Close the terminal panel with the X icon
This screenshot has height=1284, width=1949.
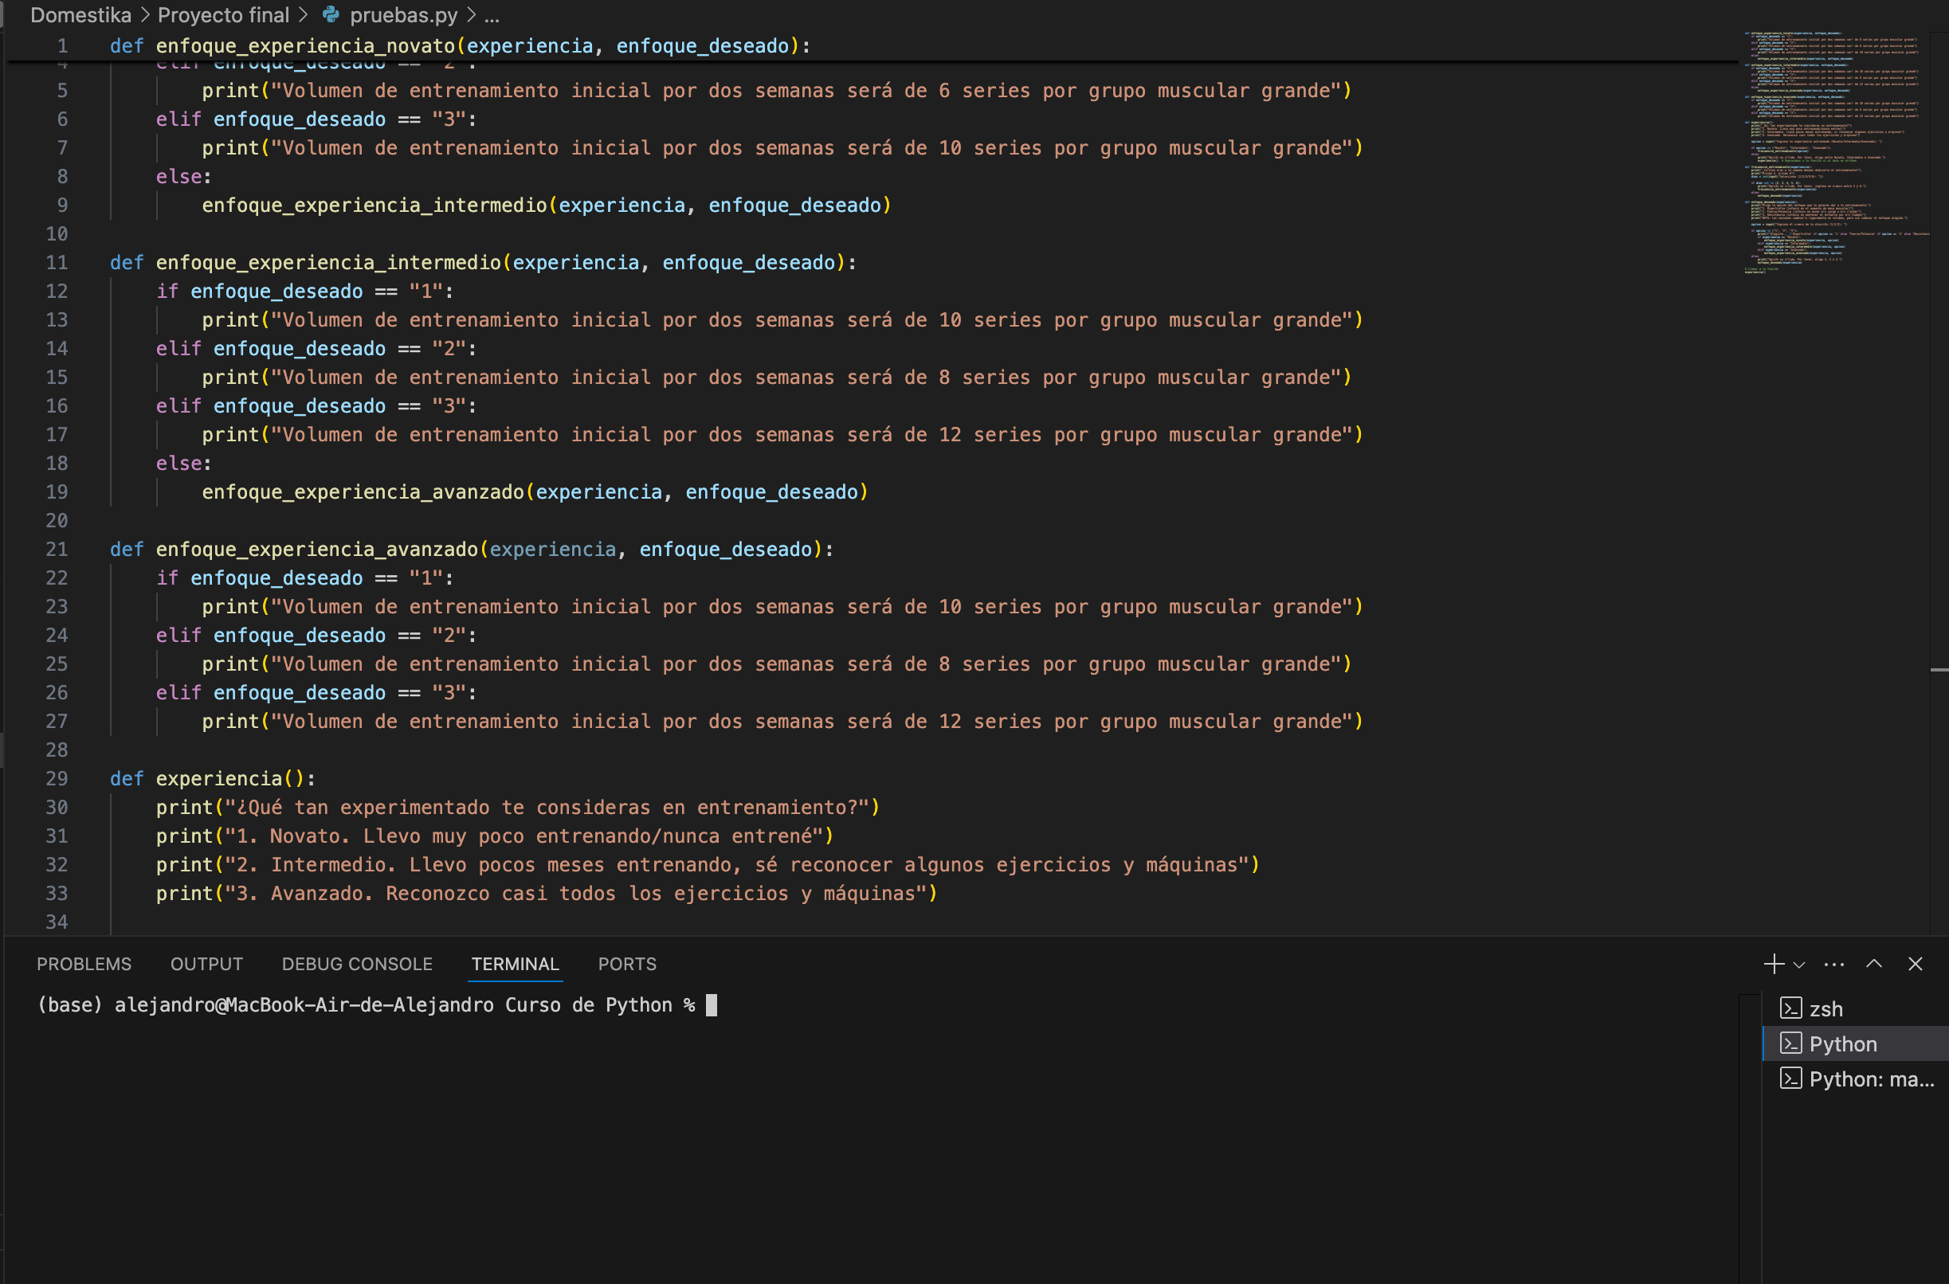1915,964
